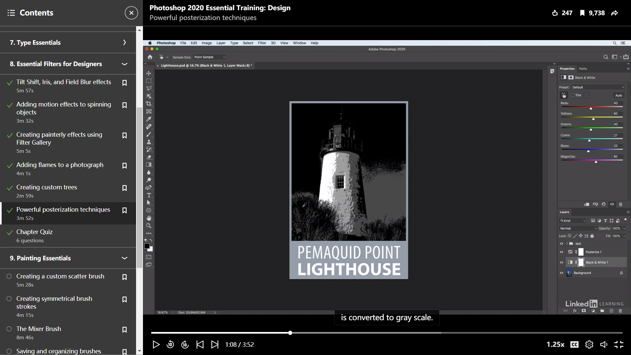
Task: Hide the Background layer
Action: point(562,272)
